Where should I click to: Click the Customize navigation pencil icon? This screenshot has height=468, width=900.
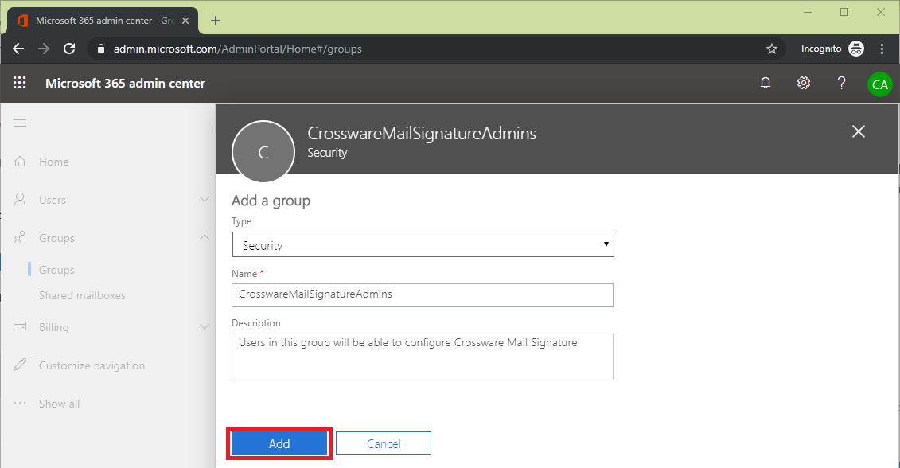pos(20,365)
